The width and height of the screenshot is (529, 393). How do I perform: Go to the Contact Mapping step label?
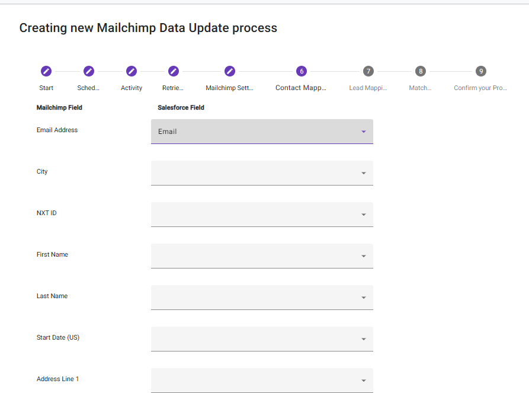tap(301, 88)
